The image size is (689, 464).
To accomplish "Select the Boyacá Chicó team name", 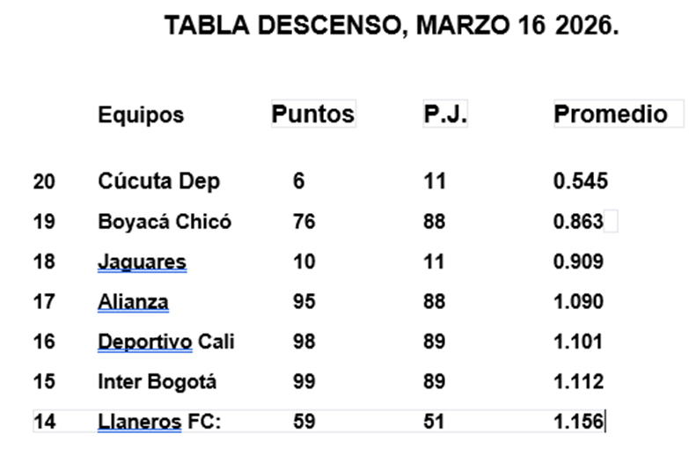I will pos(165,222).
